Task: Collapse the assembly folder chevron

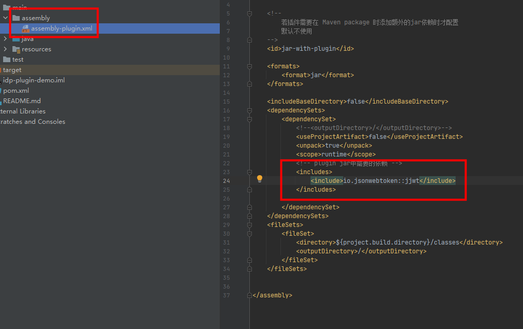Action: (6, 18)
